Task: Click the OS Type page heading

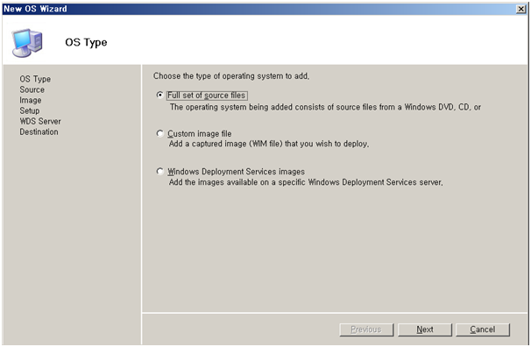Action: (86, 43)
